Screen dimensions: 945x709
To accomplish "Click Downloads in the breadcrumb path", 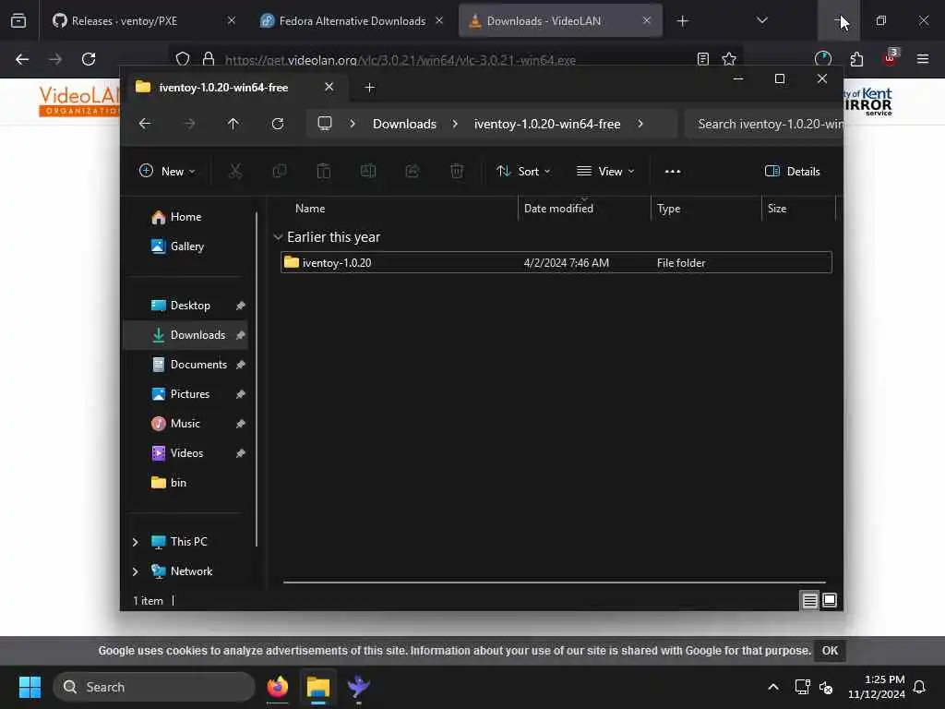I will [x=404, y=124].
